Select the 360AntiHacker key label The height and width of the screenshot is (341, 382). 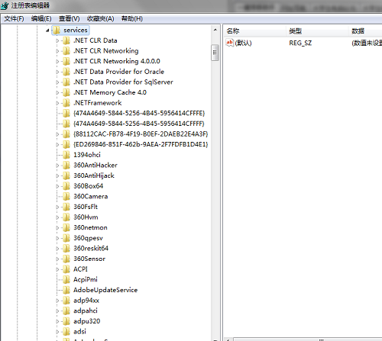(x=95, y=166)
